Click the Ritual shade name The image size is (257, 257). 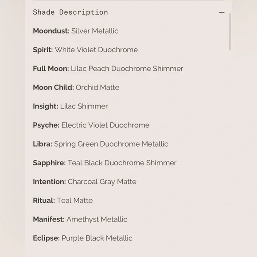click(44, 201)
